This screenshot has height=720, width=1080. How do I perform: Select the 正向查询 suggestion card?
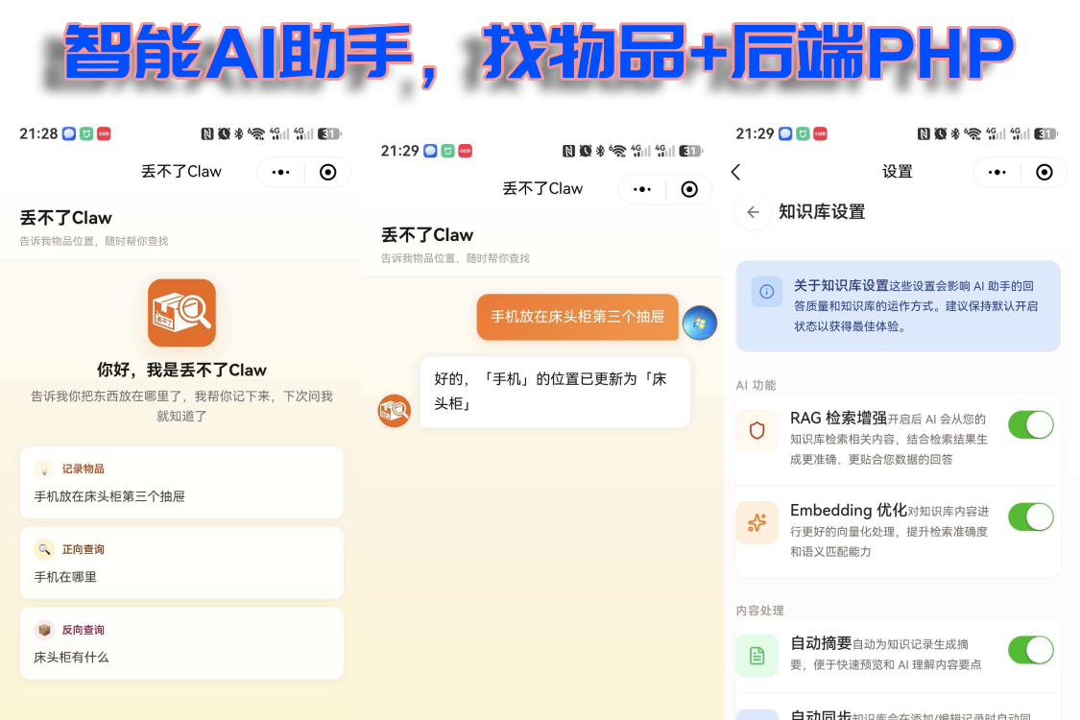coord(181,563)
